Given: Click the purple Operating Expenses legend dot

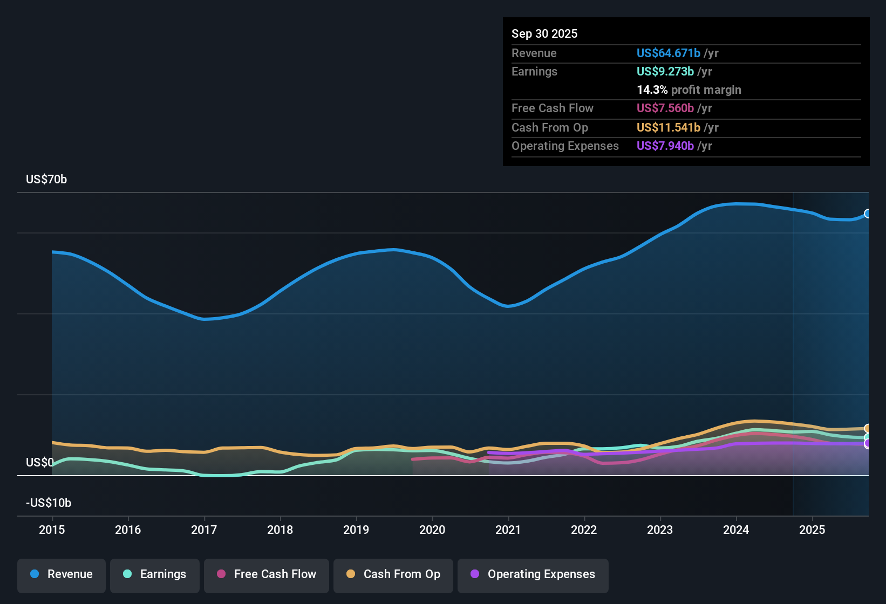Looking at the screenshot, I should pos(474,574).
